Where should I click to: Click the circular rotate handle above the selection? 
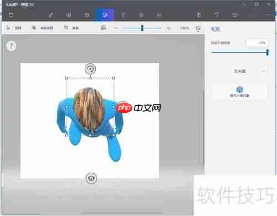(90, 69)
